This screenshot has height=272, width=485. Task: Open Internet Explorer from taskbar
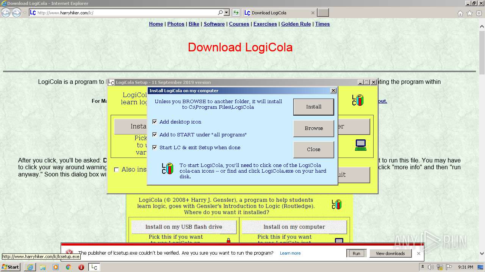pos(30,267)
